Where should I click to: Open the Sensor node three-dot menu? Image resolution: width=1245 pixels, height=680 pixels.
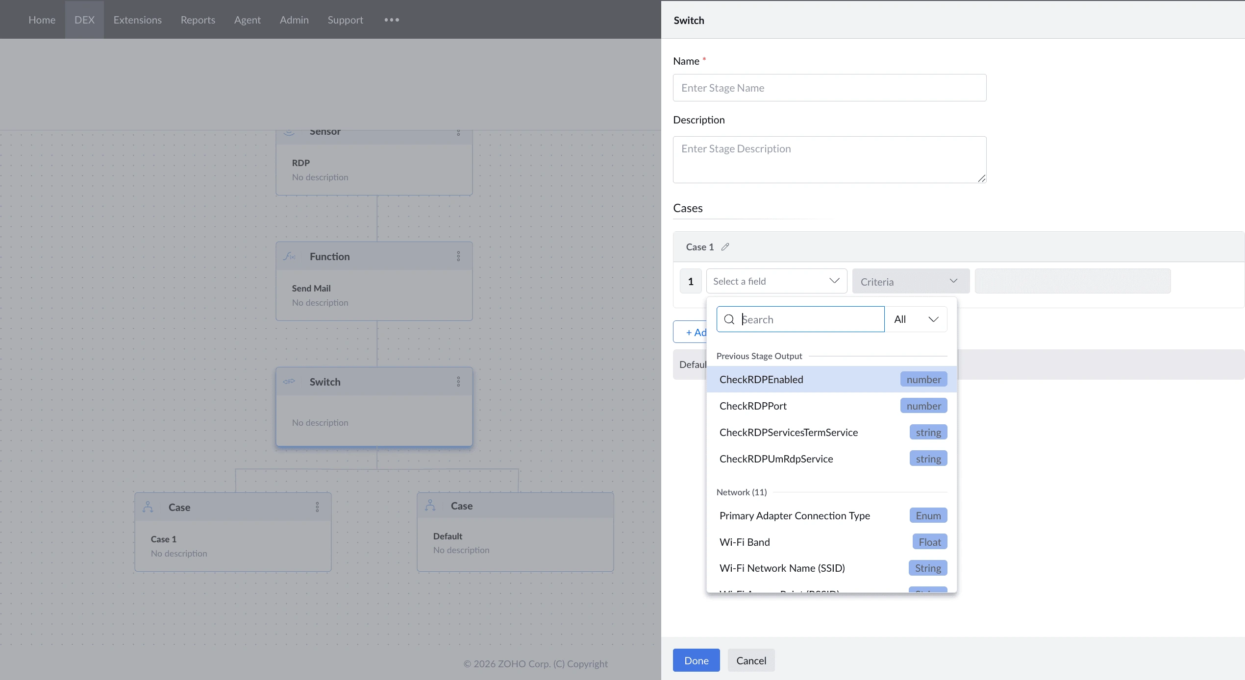tap(458, 133)
